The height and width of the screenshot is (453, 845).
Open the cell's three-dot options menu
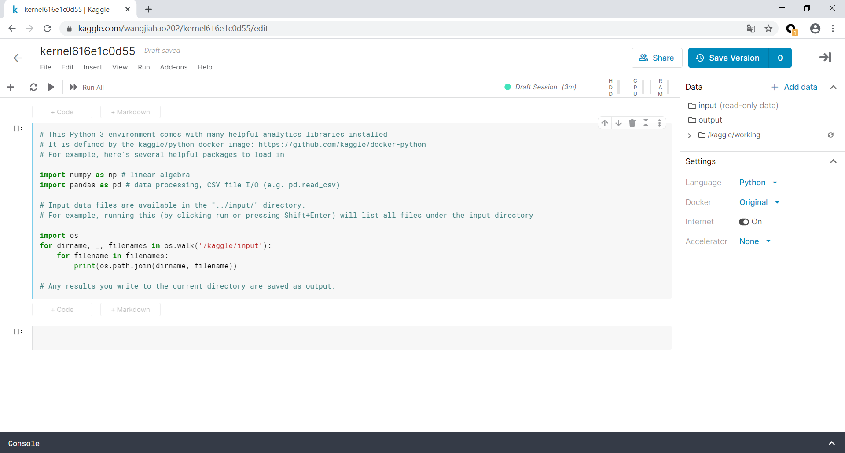click(x=659, y=123)
